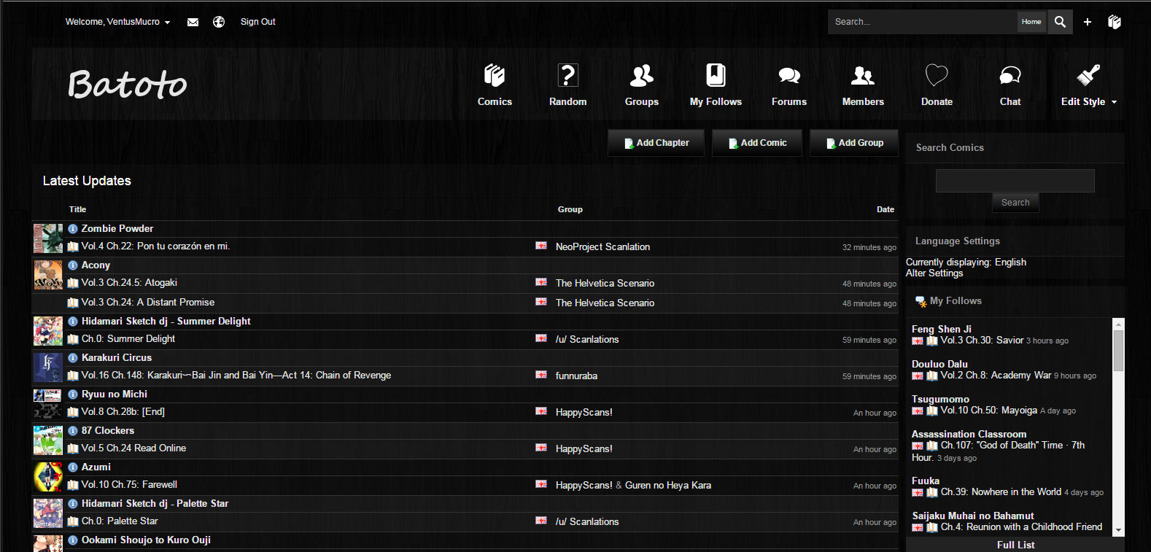The image size is (1151, 552).
Task: Click the book icon beside Vol.4 Ch.22
Action: [x=73, y=246]
